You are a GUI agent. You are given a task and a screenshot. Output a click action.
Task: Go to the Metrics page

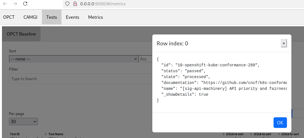[96, 17]
